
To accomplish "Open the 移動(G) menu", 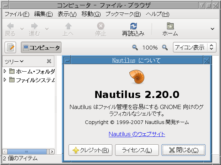I will coord(91,14).
